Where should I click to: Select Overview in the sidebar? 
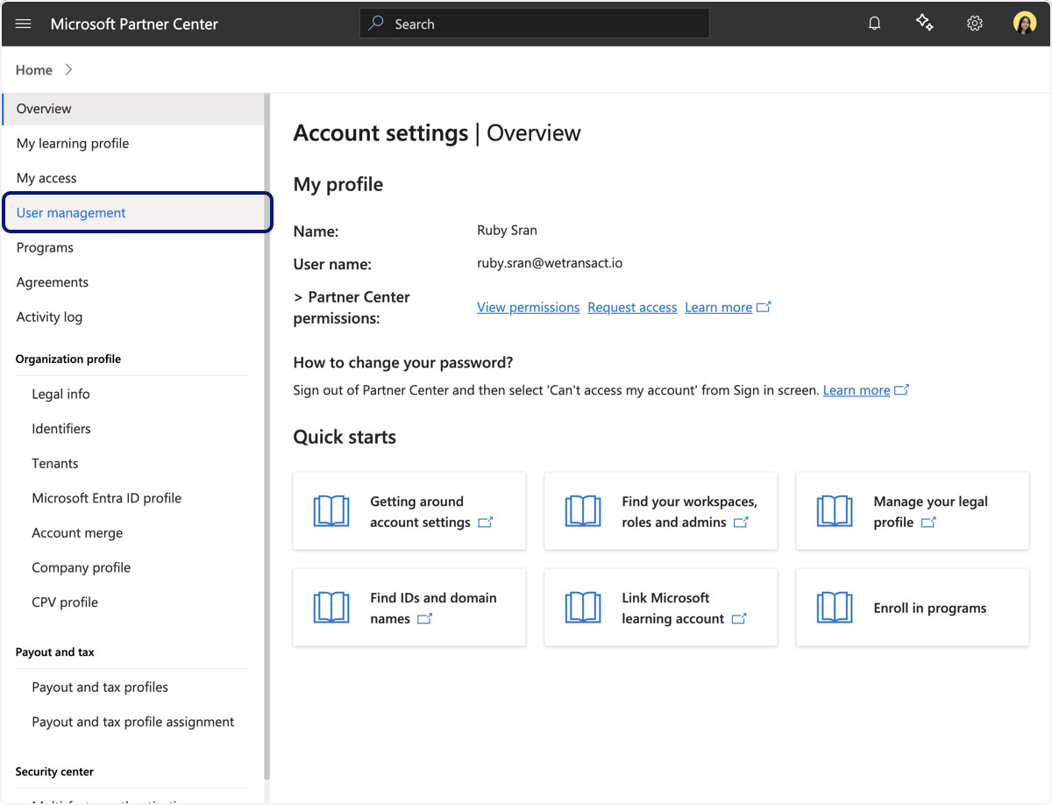(x=133, y=109)
